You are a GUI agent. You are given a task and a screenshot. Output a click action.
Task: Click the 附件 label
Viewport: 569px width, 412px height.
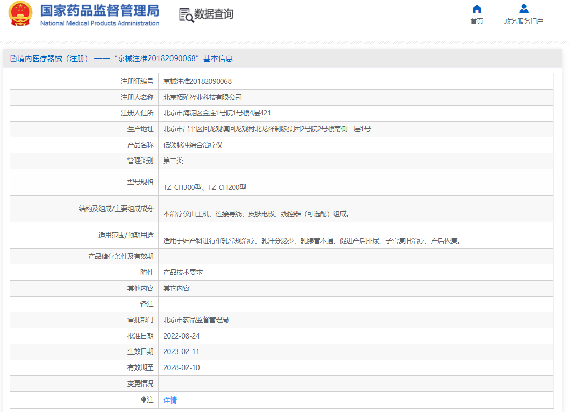(x=147, y=272)
